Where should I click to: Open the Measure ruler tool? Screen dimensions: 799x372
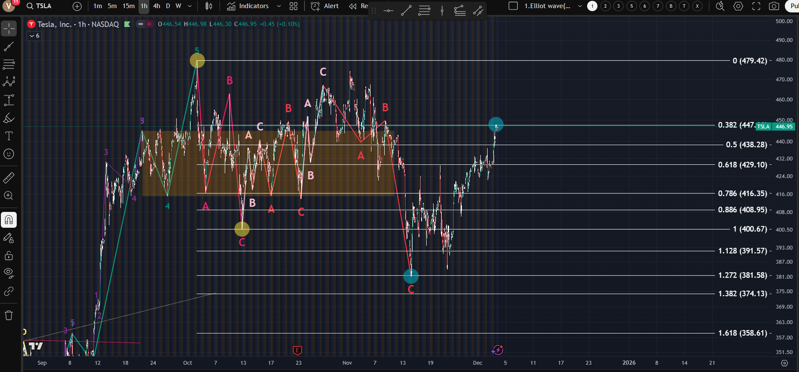tap(9, 178)
